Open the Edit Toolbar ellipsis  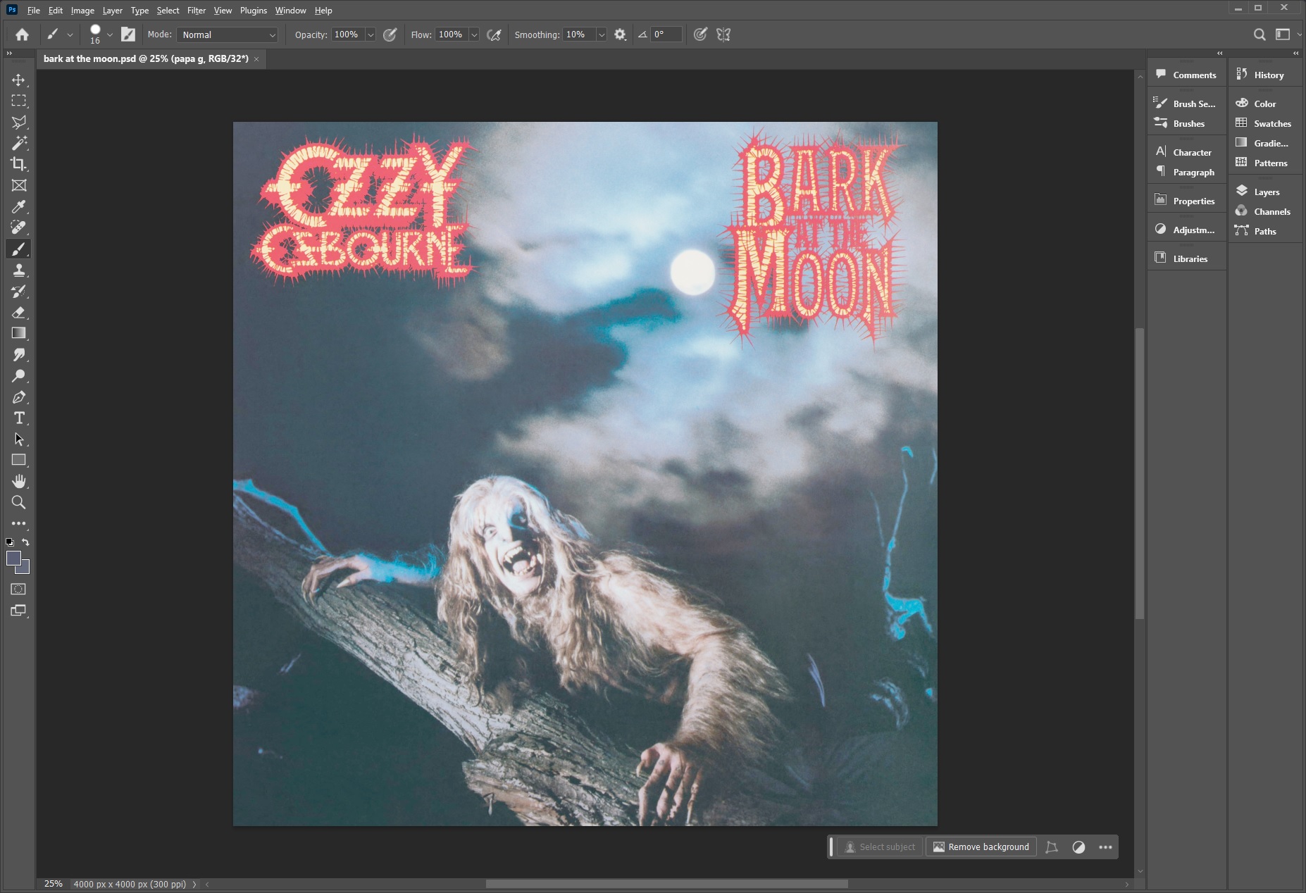click(19, 523)
